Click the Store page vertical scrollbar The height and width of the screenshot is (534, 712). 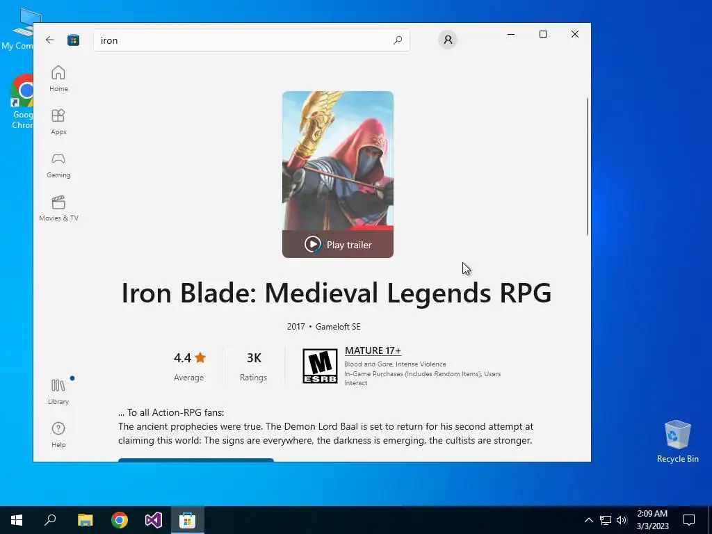tap(587, 167)
